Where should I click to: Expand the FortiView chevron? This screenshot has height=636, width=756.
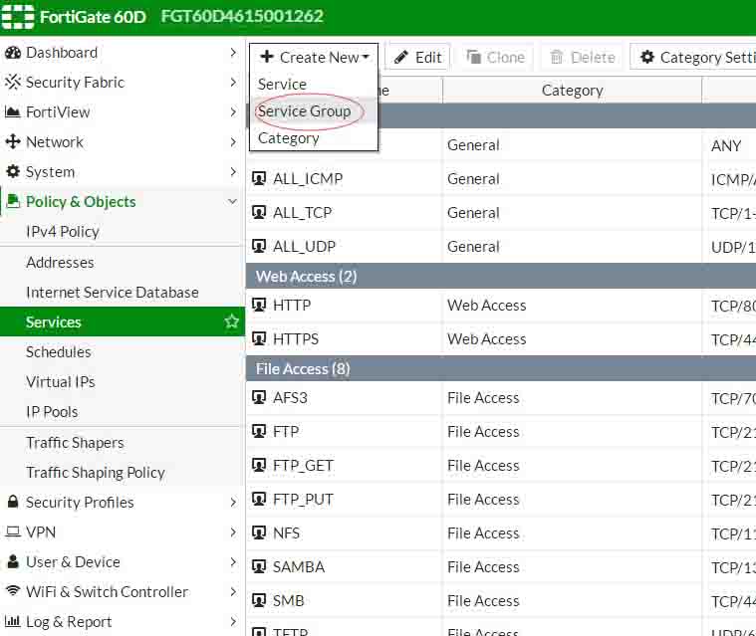pos(233,111)
